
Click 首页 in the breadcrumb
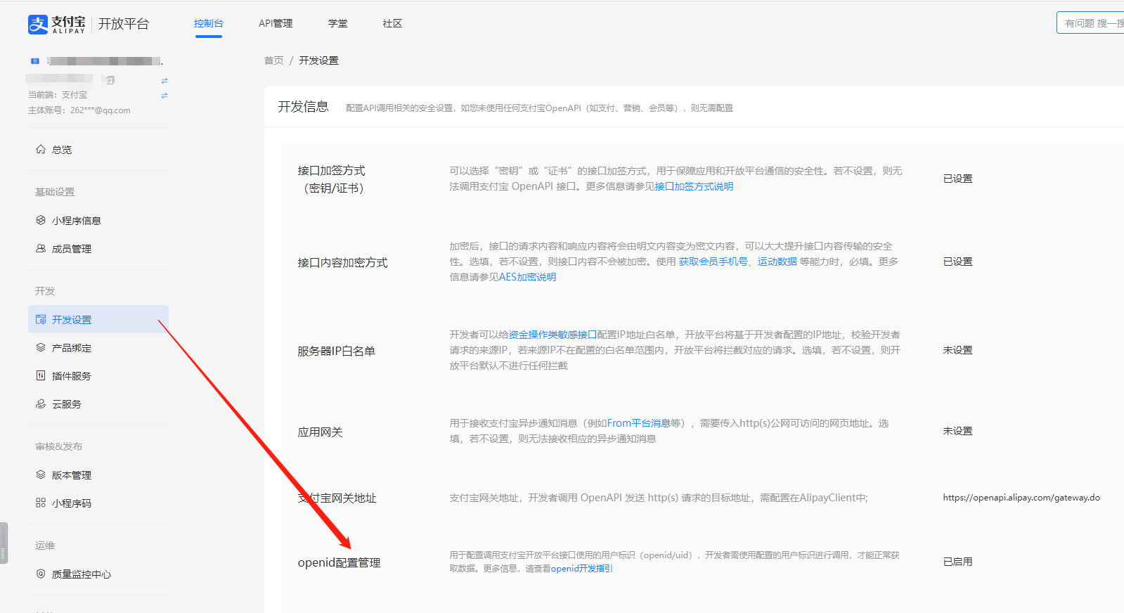pos(274,60)
